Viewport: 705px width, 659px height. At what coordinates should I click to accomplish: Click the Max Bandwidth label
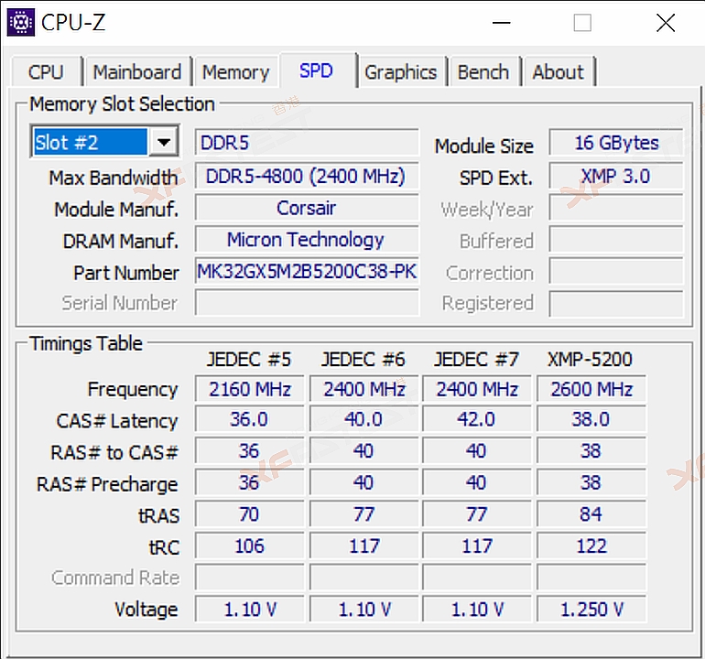(114, 178)
